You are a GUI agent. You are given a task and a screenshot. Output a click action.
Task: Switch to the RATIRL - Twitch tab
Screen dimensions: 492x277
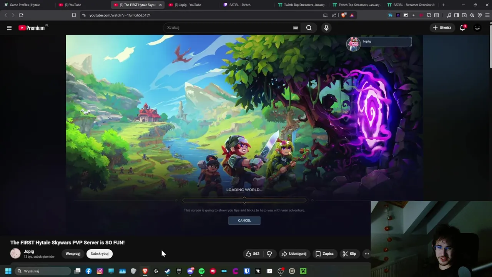248,5
